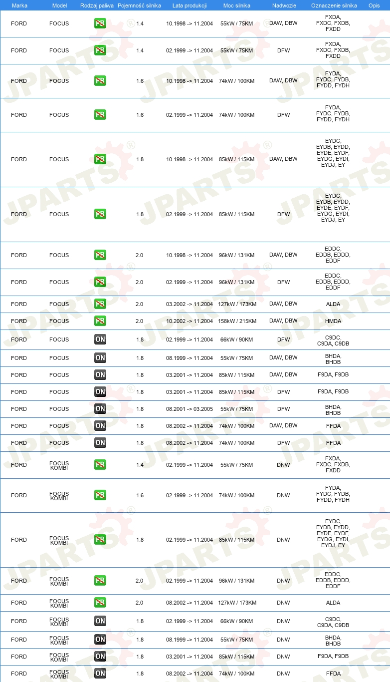Select FORD cell in the HMDA row

[x=19, y=321]
